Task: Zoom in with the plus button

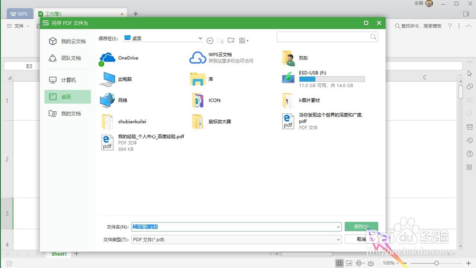Action: tap(468, 263)
